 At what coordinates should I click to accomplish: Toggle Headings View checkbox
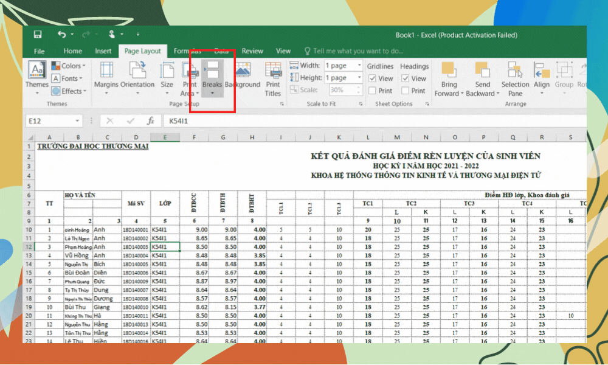click(405, 78)
